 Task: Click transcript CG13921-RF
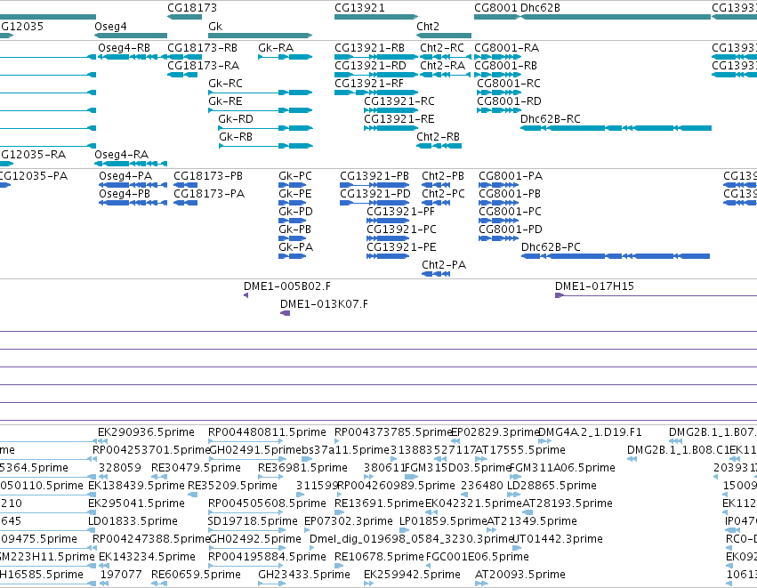[x=369, y=83]
